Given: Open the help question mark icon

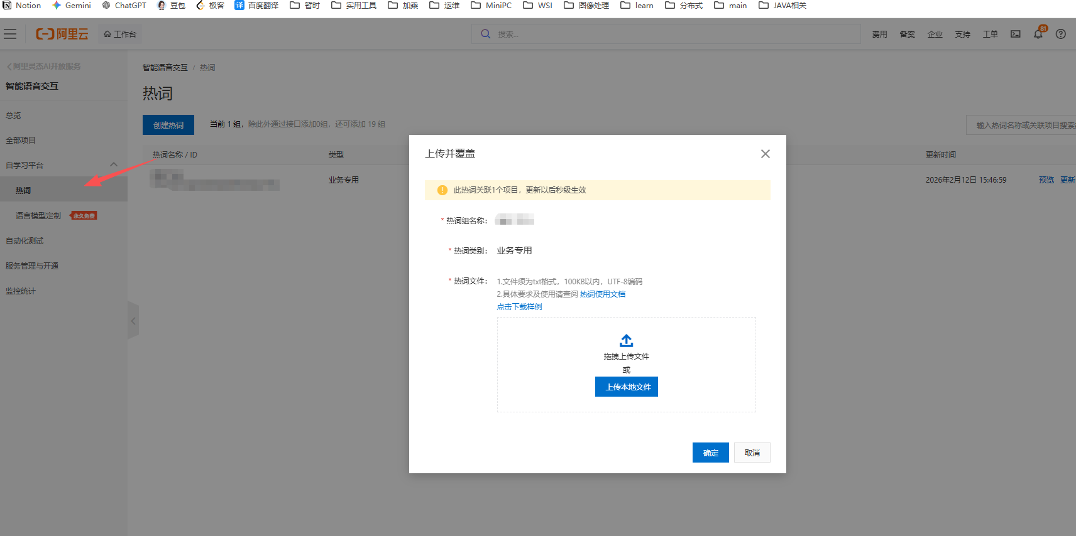Looking at the screenshot, I should pos(1061,34).
